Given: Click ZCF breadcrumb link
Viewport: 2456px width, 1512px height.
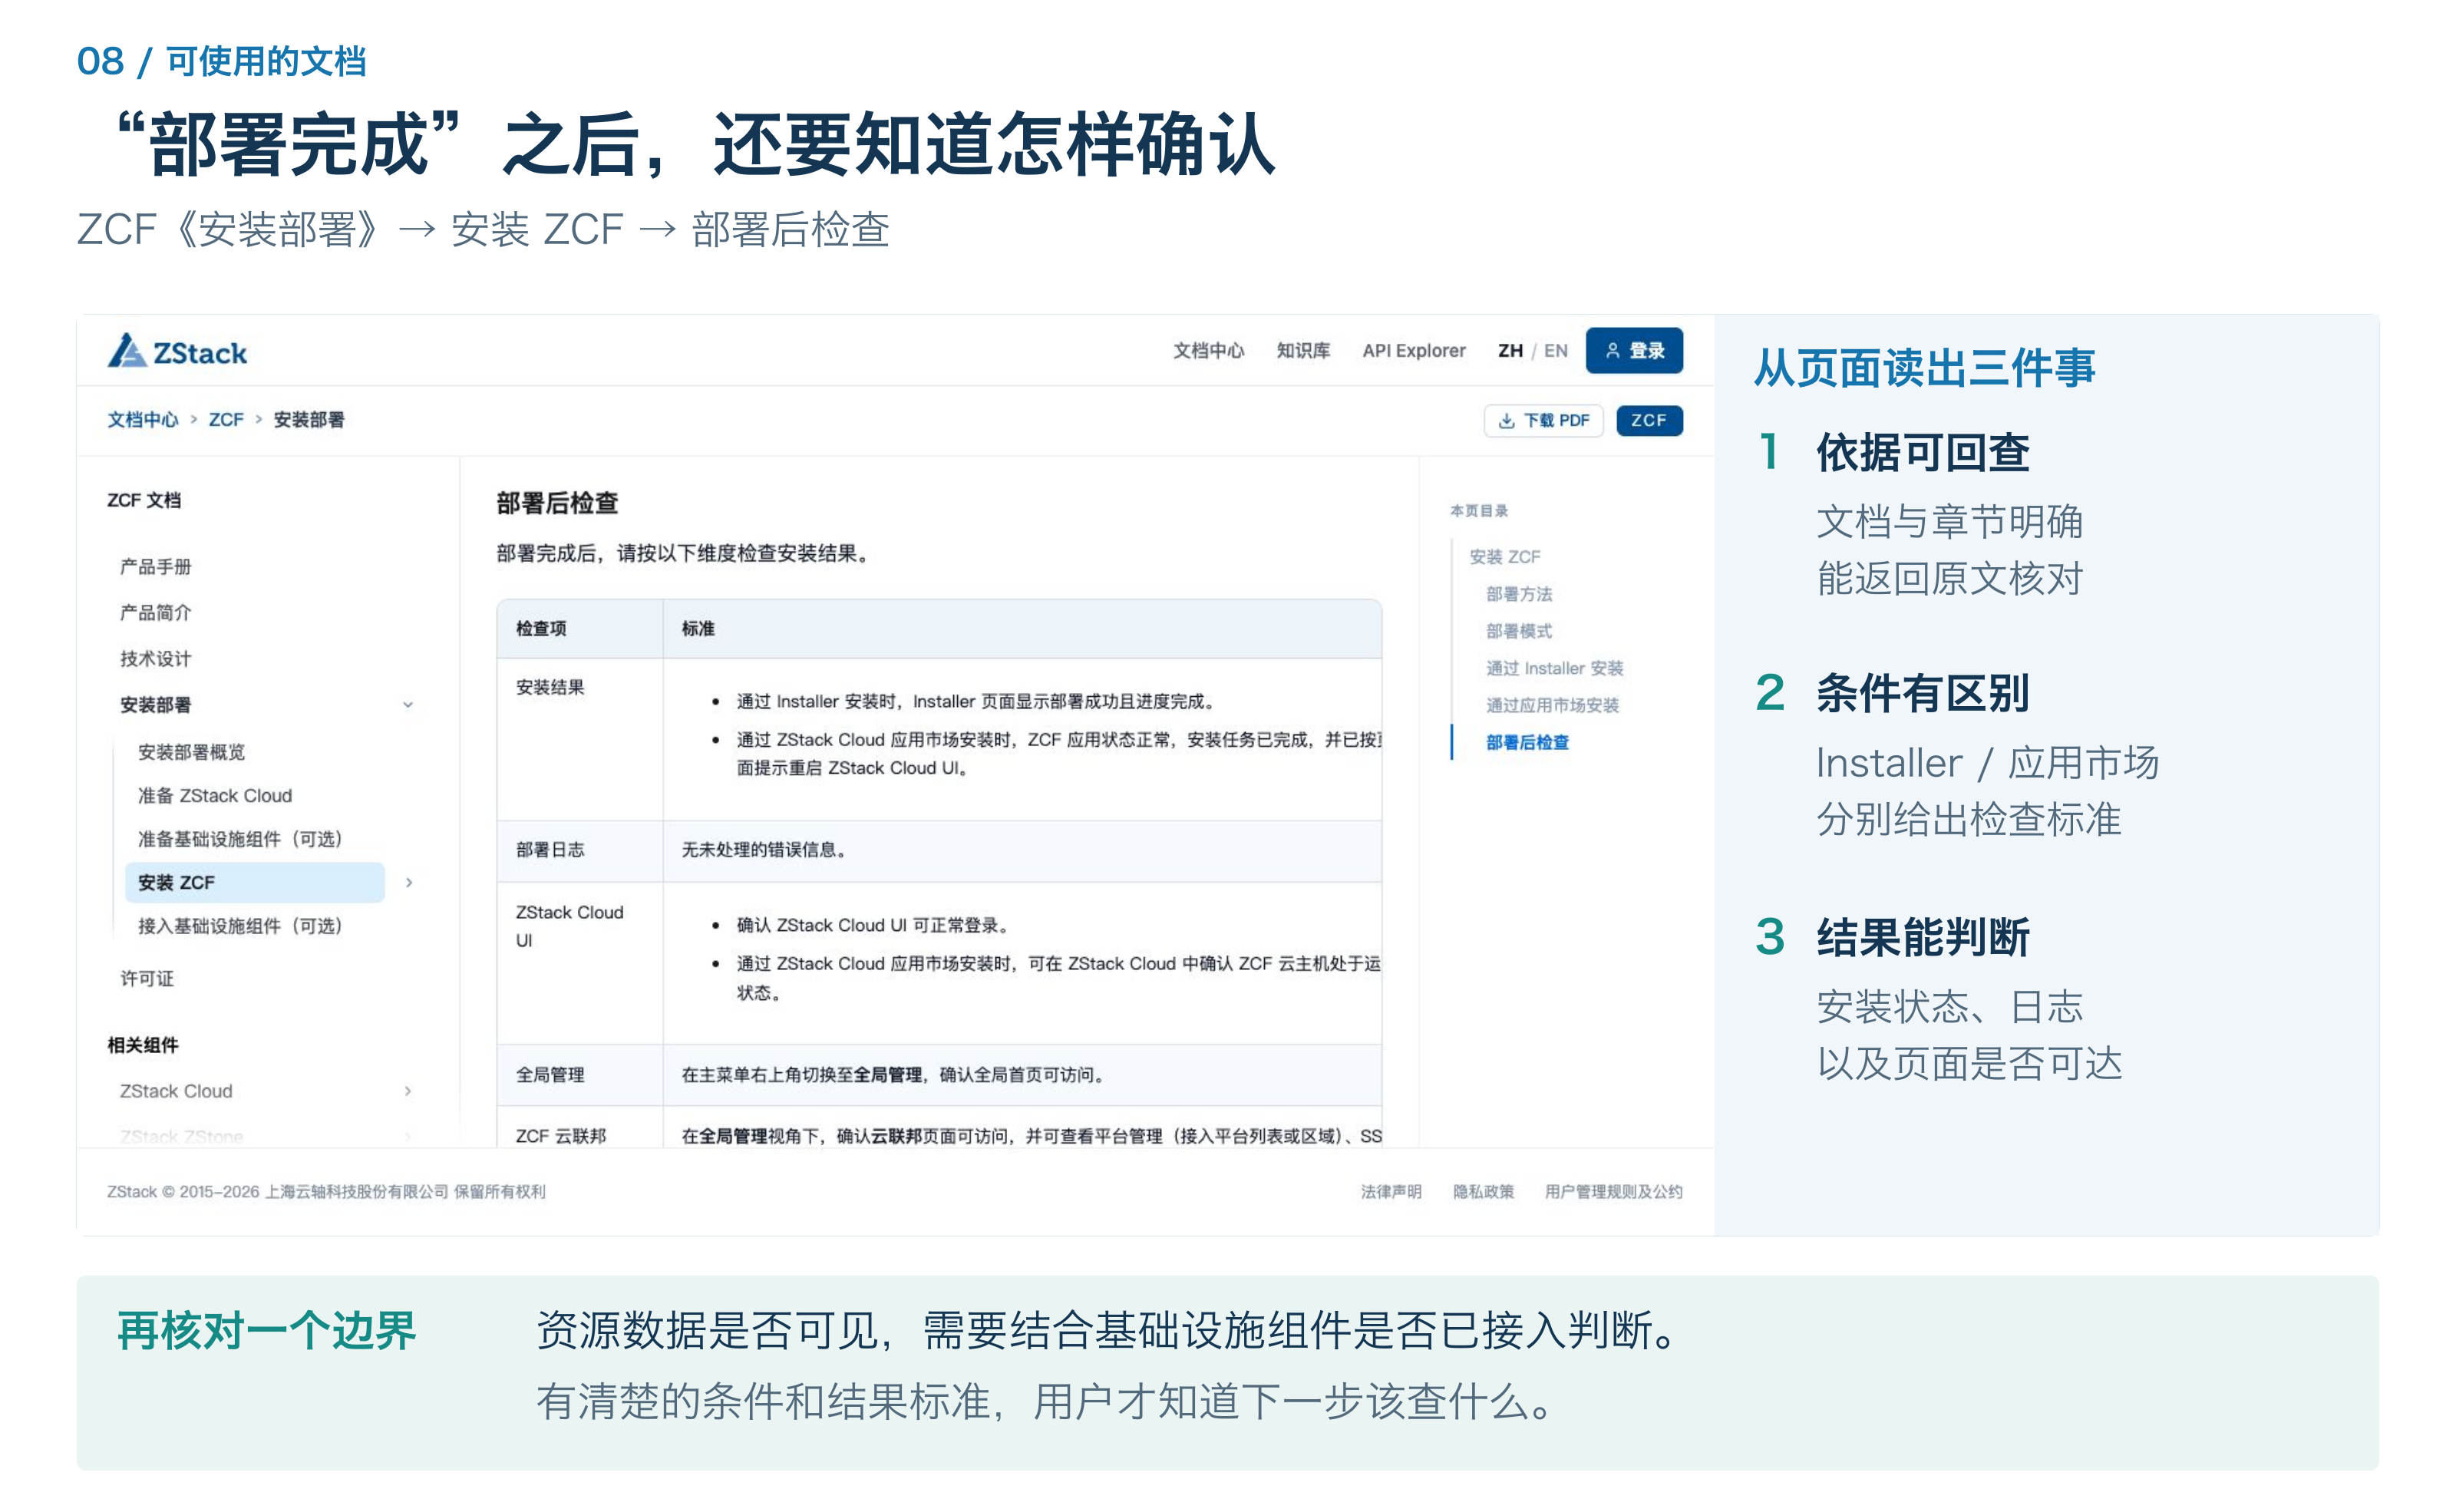Looking at the screenshot, I should (x=226, y=420).
